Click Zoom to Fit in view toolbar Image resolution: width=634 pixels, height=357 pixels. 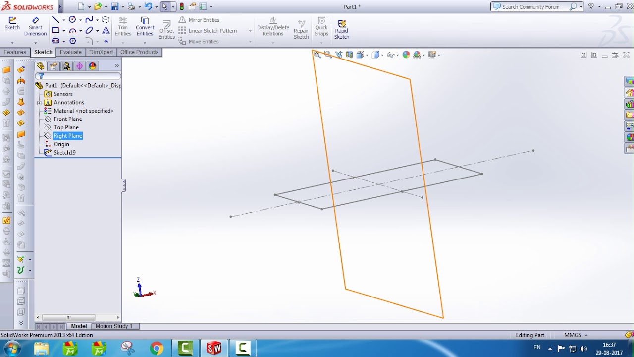pyautogui.click(x=317, y=55)
